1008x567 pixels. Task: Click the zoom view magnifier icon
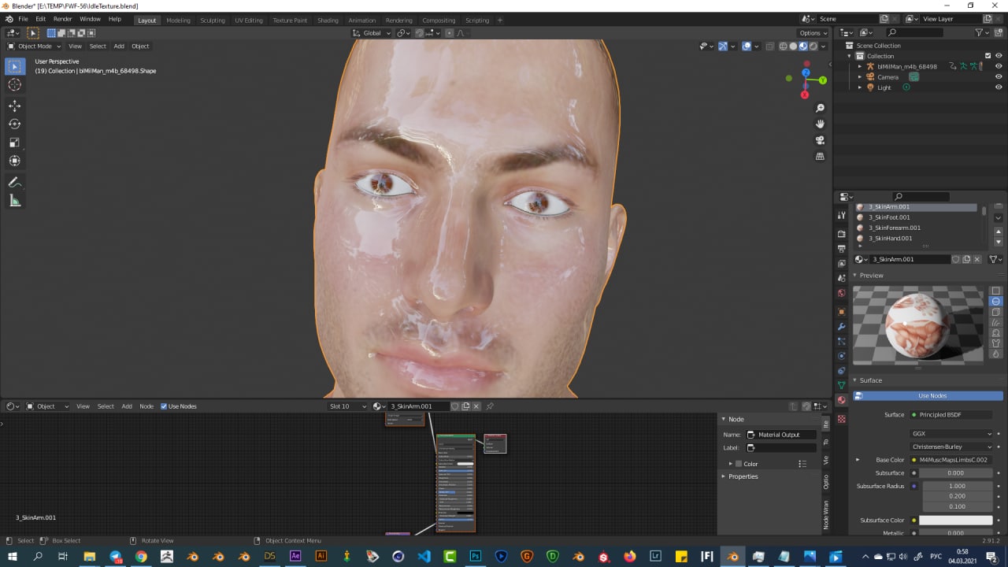(820, 108)
